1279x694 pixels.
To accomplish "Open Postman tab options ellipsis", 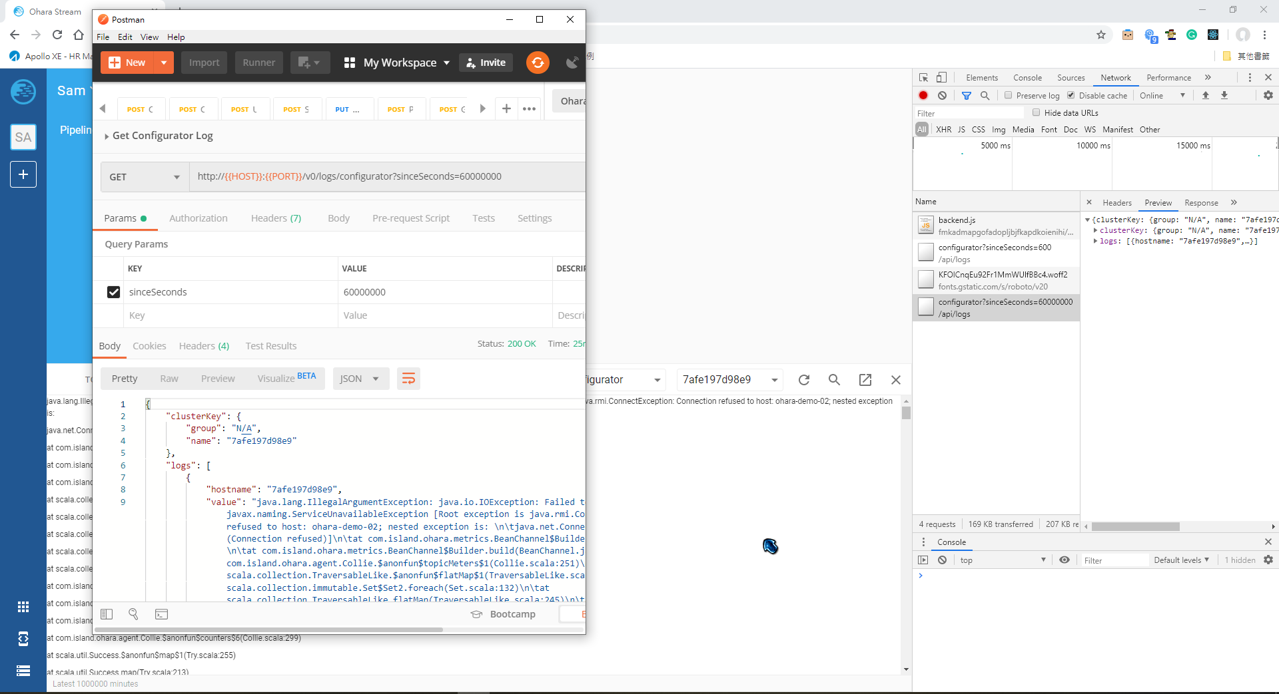I will tap(529, 108).
